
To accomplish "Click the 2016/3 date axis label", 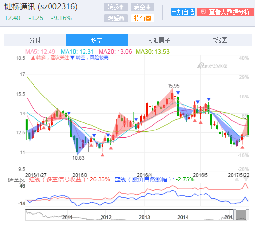I will point(80,175).
